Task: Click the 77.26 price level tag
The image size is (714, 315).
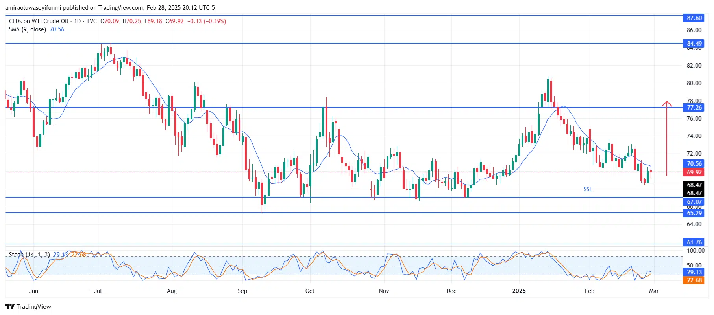Action: coord(694,108)
